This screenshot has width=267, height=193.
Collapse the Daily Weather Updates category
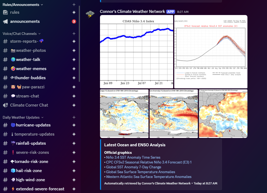pos(23,118)
